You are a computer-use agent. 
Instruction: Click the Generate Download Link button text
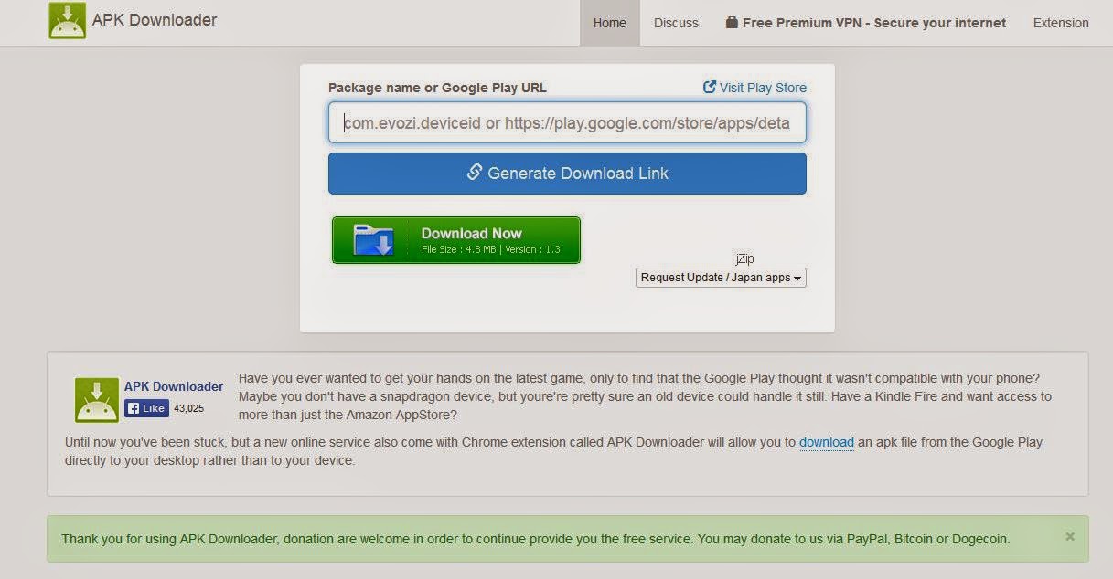[x=578, y=174]
